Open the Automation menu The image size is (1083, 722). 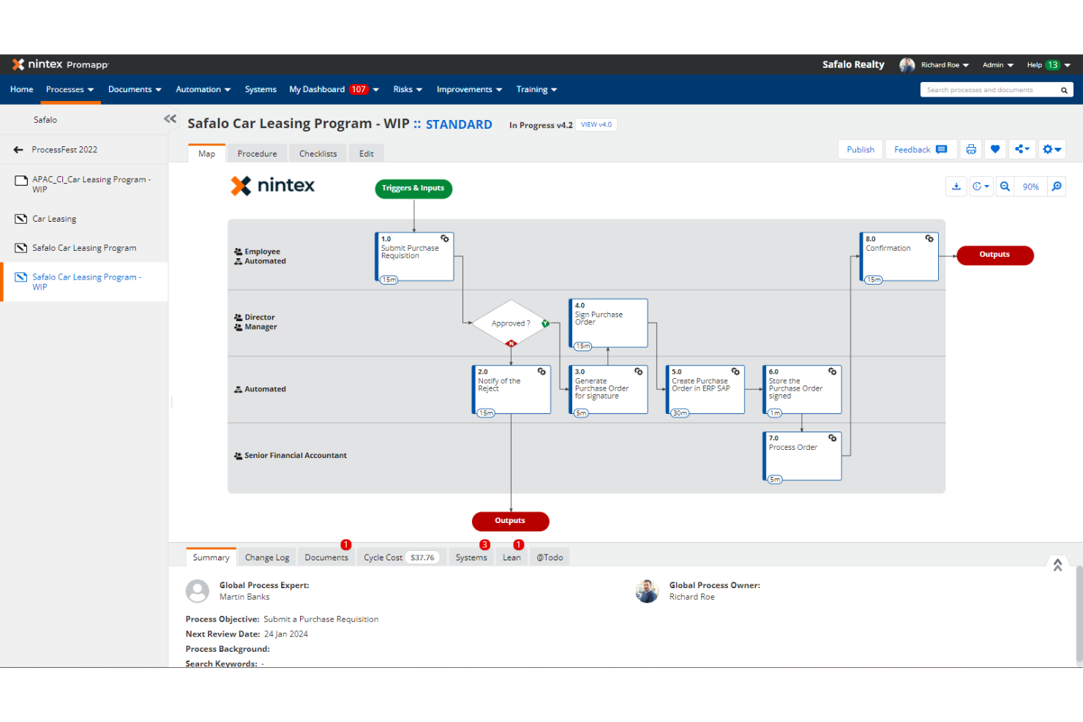pos(203,89)
